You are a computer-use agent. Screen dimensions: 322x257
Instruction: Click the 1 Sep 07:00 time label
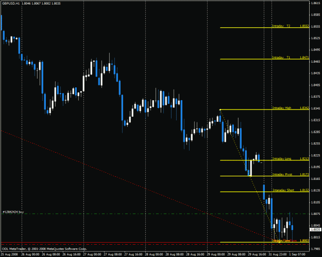point(298,254)
